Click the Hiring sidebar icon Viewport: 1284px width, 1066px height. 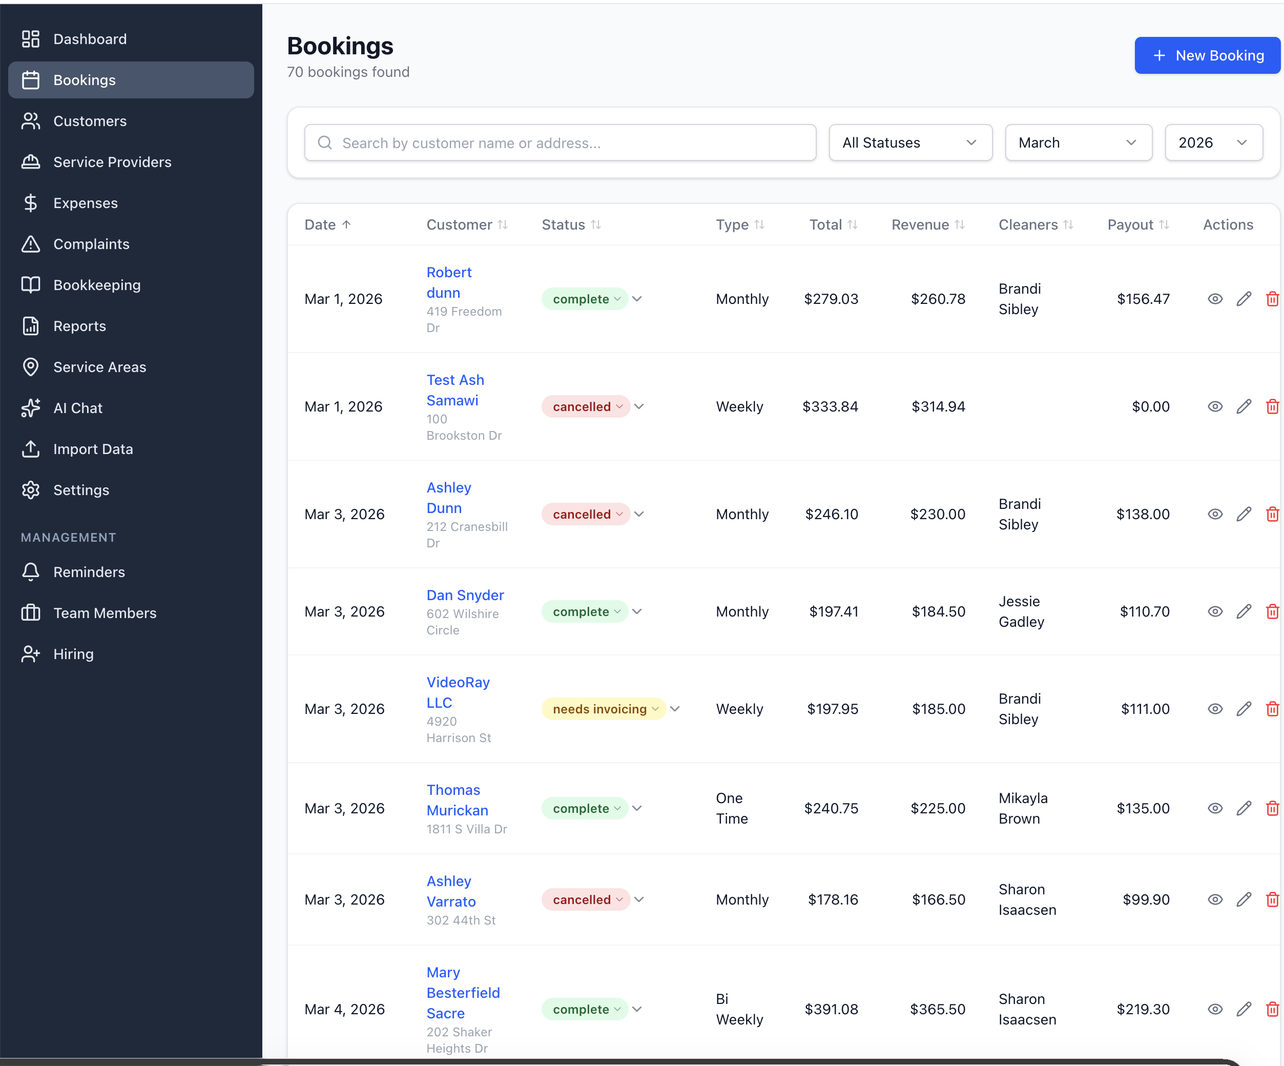pos(31,654)
